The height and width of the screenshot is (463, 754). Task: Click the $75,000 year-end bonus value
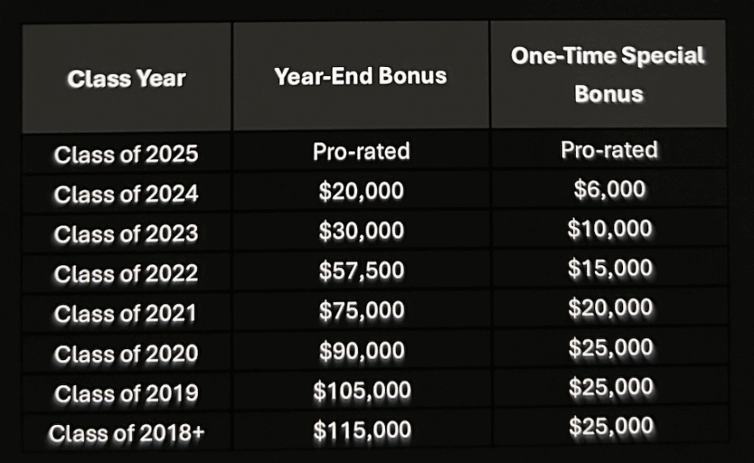(361, 311)
